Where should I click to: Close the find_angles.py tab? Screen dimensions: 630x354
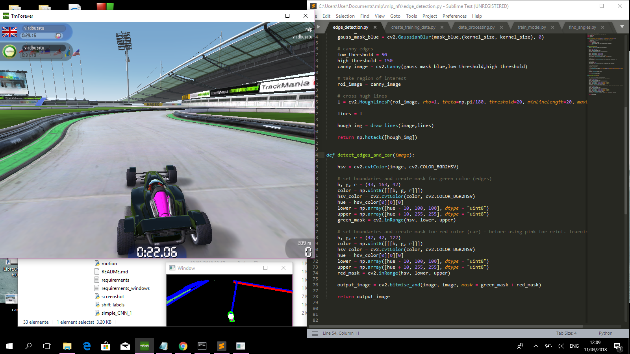[602, 27]
